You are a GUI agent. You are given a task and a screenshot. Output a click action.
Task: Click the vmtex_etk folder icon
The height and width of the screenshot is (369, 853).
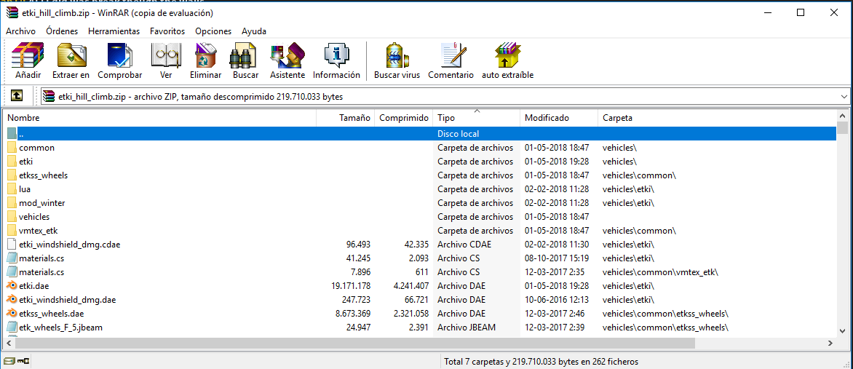(x=12, y=231)
